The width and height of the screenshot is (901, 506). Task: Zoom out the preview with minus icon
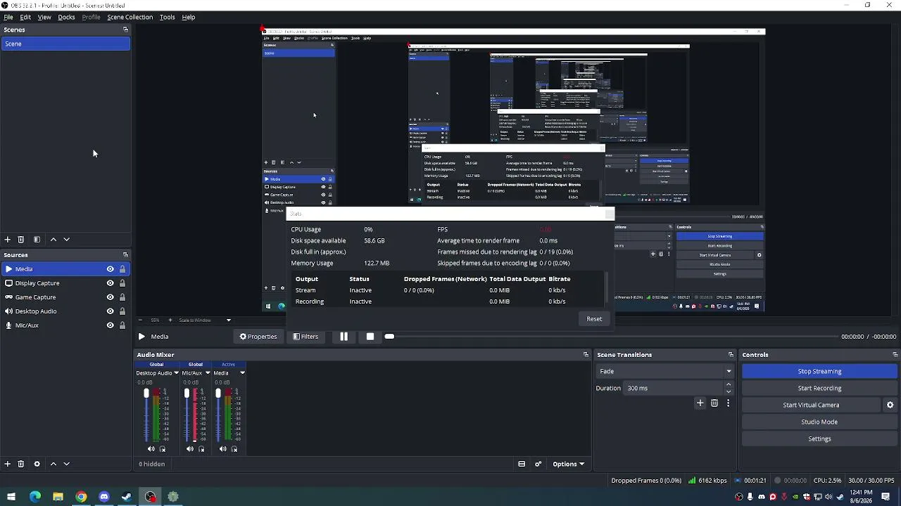click(x=140, y=320)
